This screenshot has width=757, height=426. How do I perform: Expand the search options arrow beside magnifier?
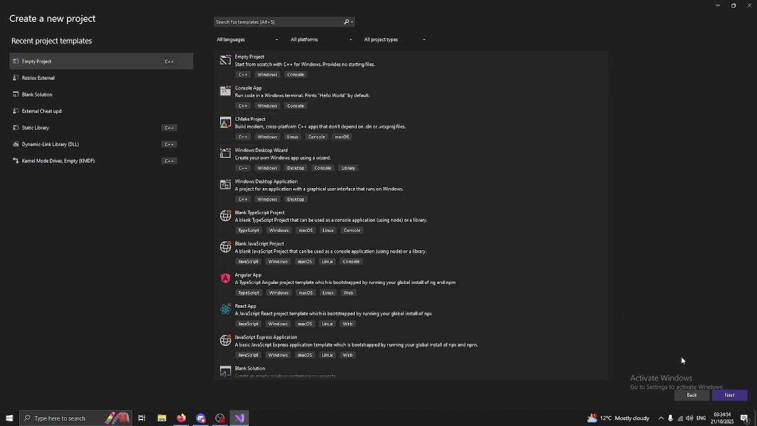(x=352, y=22)
